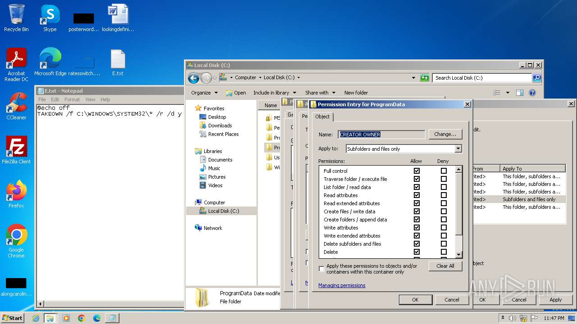Toggle Allow for Create files / write data
Screen dimensions: 577x324
[x=417, y=211]
